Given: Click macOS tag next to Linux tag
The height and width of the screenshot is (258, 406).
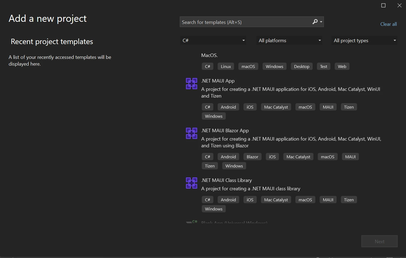Looking at the screenshot, I should [x=248, y=66].
